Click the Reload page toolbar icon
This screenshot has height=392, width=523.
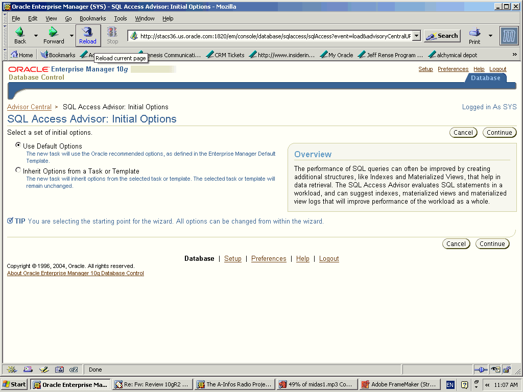click(x=87, y=35)
